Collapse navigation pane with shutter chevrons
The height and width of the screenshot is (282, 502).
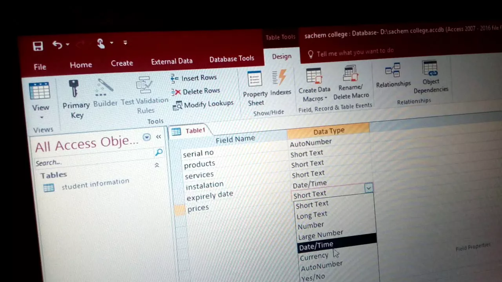pyautogui.click(x=158, y=137)
